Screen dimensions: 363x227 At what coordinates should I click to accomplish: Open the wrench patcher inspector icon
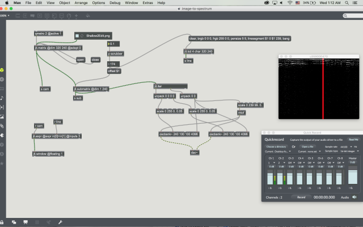pyautogui.click(x=60, y=222)
